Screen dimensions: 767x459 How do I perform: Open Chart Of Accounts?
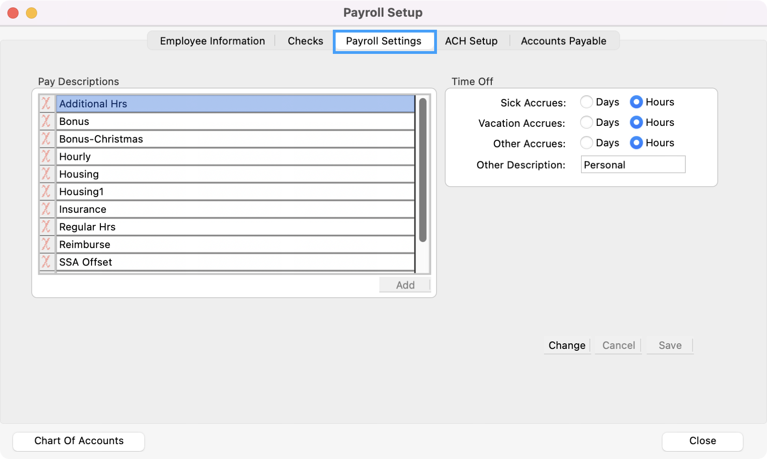tap(79, 441)
